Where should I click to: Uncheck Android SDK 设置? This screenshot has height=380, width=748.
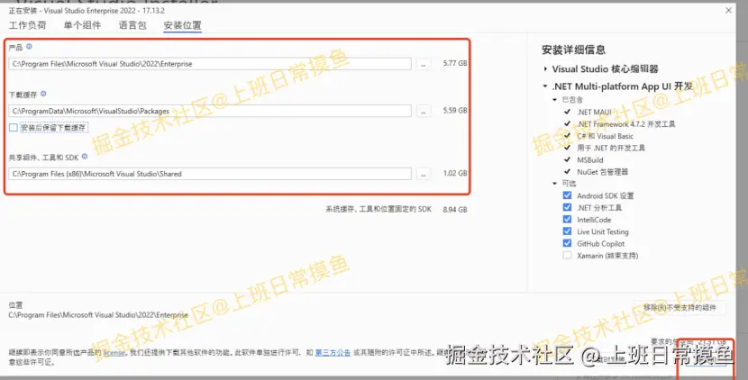pyautogui.click(x=567, y=195)
